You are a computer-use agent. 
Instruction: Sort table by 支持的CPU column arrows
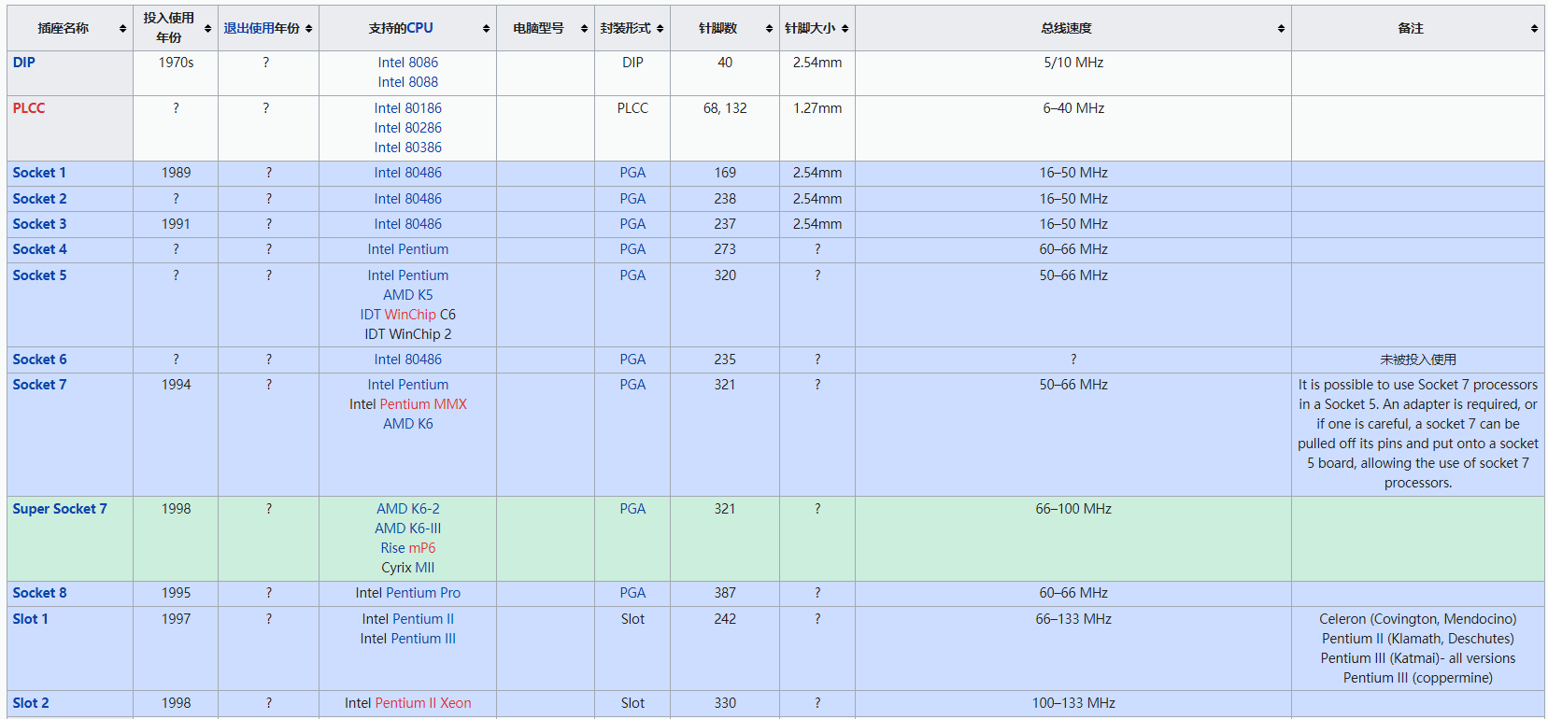point(486,29)
